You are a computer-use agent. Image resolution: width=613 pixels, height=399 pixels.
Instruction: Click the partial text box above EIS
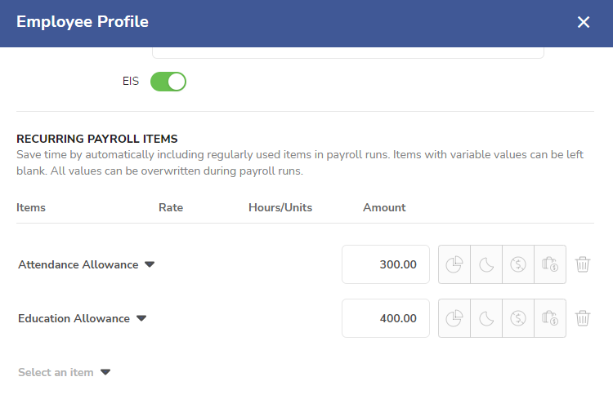click(x=348, y=53)
